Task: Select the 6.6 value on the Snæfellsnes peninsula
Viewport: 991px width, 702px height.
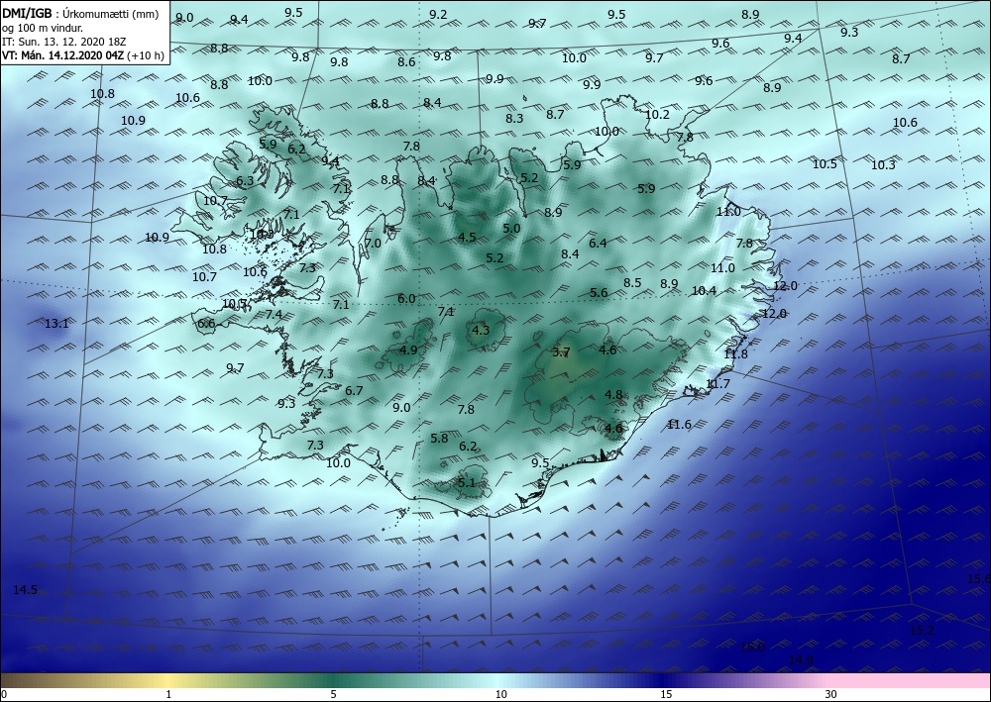Action: [206, 324]
